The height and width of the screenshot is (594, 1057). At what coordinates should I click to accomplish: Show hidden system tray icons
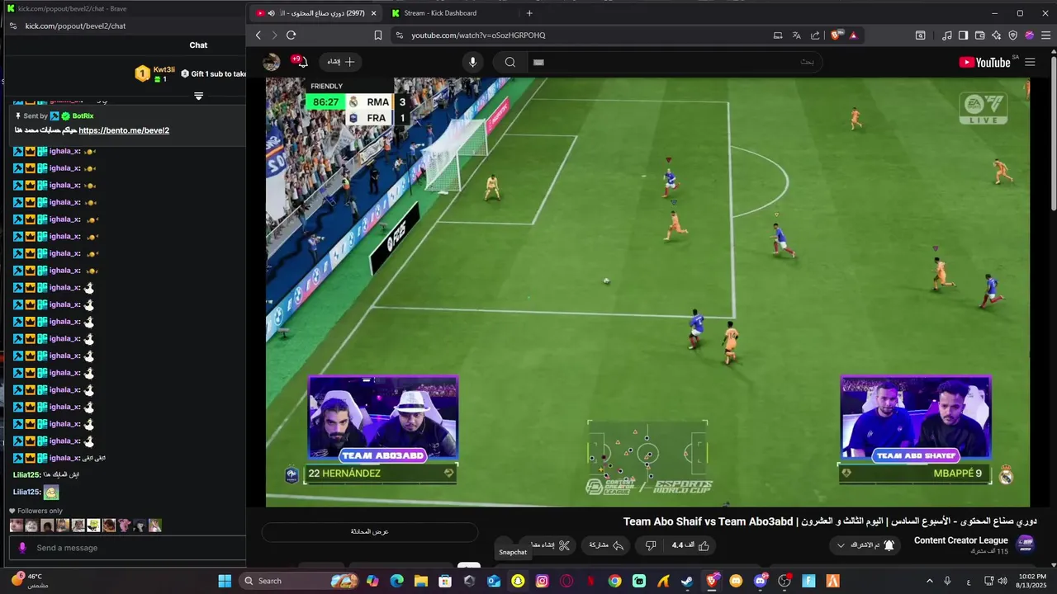[929, 581]
